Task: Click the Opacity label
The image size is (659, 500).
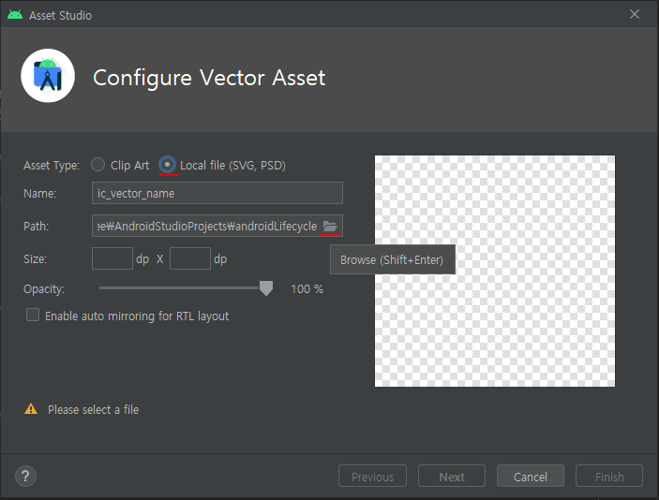Action: [44, 288]
